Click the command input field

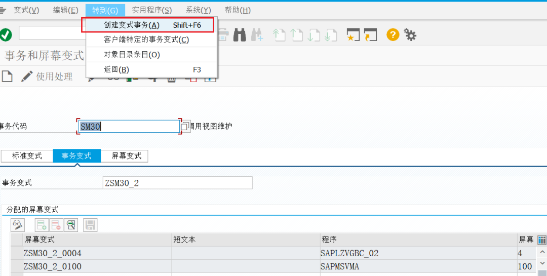click(52, 33)
